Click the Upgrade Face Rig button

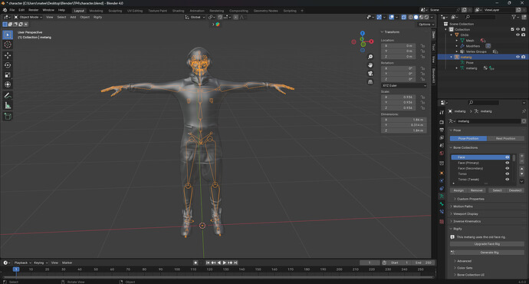coord(487,244)
